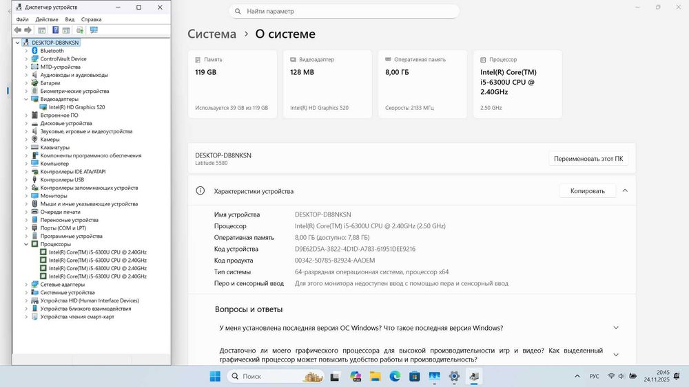Select Порты (COM и LPT) row
The image size is (689, 387).
[63, 228]
